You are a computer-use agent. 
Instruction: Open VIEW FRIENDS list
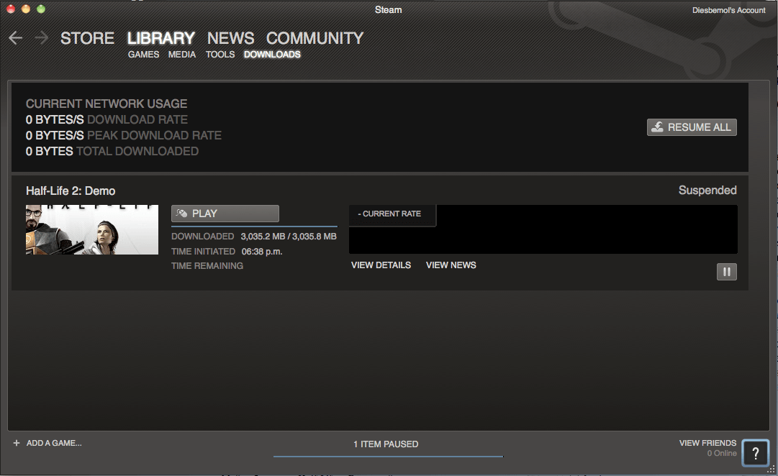point(707,443)
